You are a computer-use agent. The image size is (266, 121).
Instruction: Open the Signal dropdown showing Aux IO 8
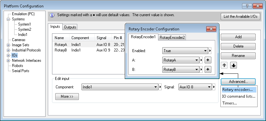(x=195, y=87)
